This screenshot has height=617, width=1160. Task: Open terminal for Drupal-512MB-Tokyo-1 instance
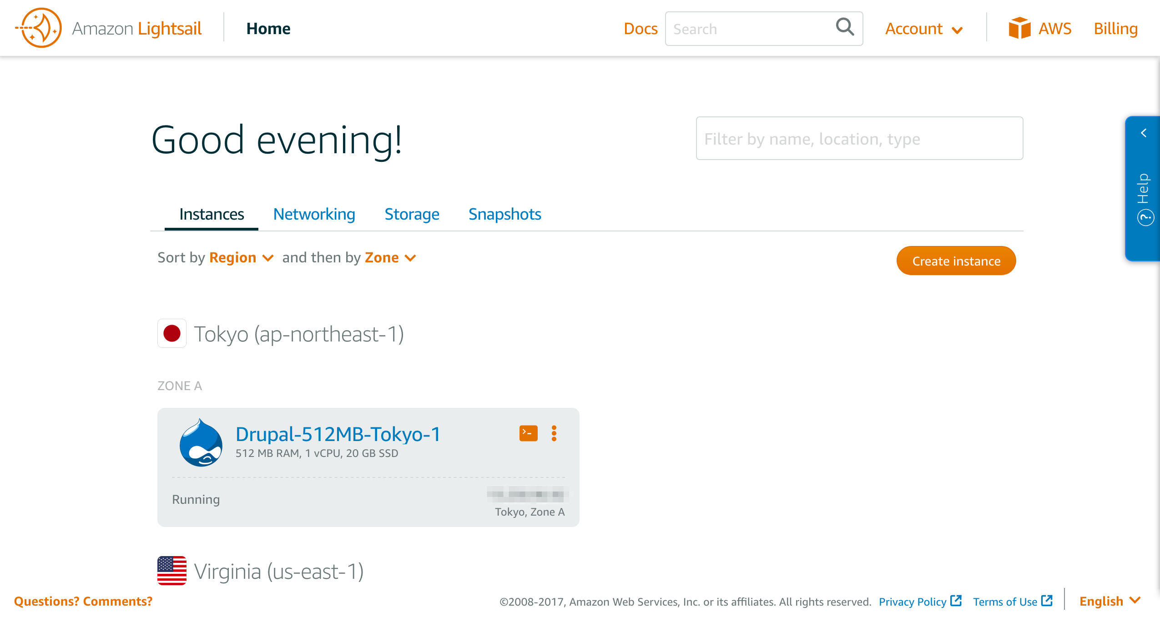click(528, 433)
